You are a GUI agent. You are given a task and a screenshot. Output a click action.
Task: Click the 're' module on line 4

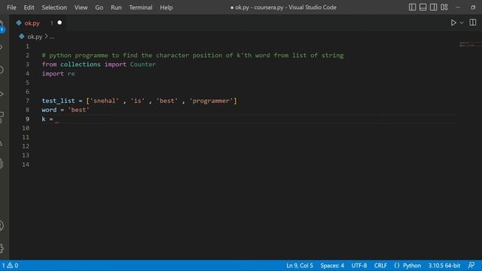click(72, 74)
